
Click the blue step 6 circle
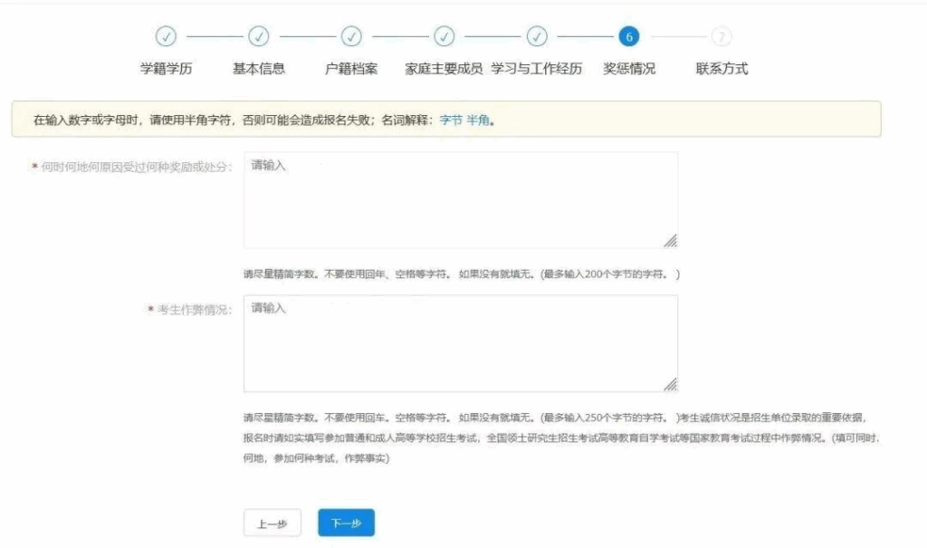(629, 36)
